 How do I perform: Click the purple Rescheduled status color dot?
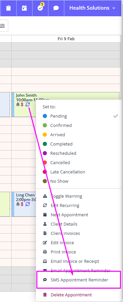point(45,153)
